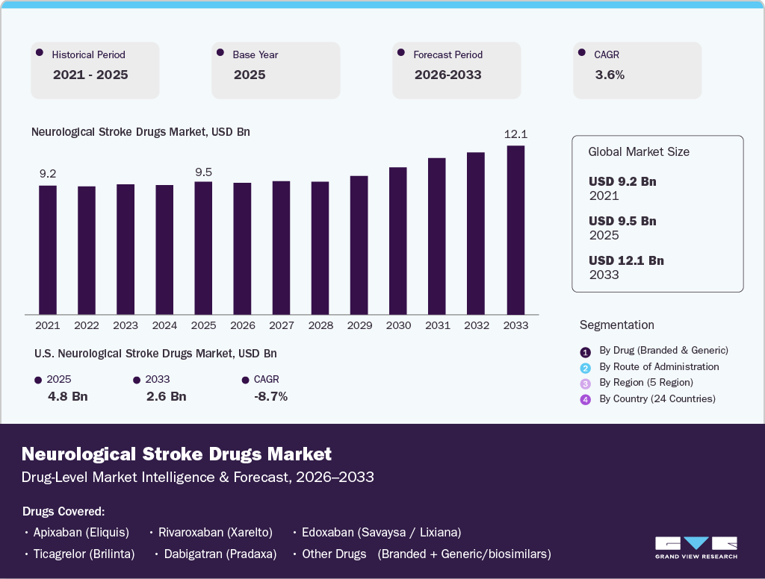Click the 2022 bar in chart

87,251
